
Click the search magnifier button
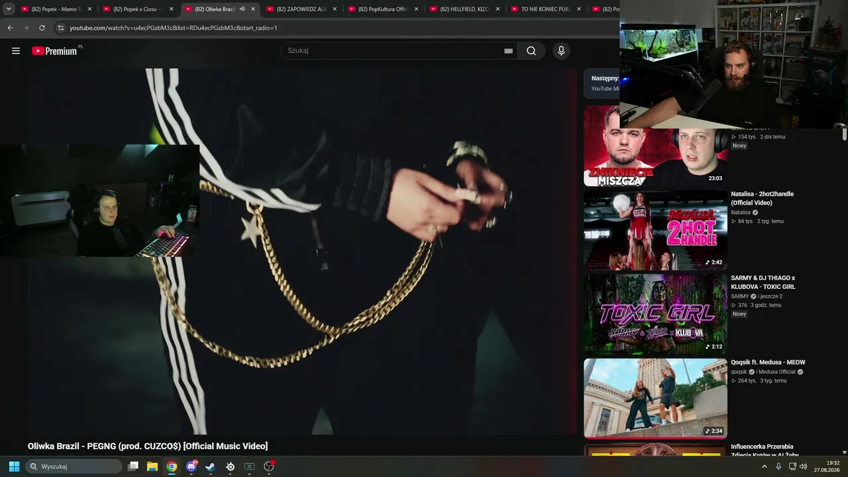pyautogui.click(x=531, y=51)
